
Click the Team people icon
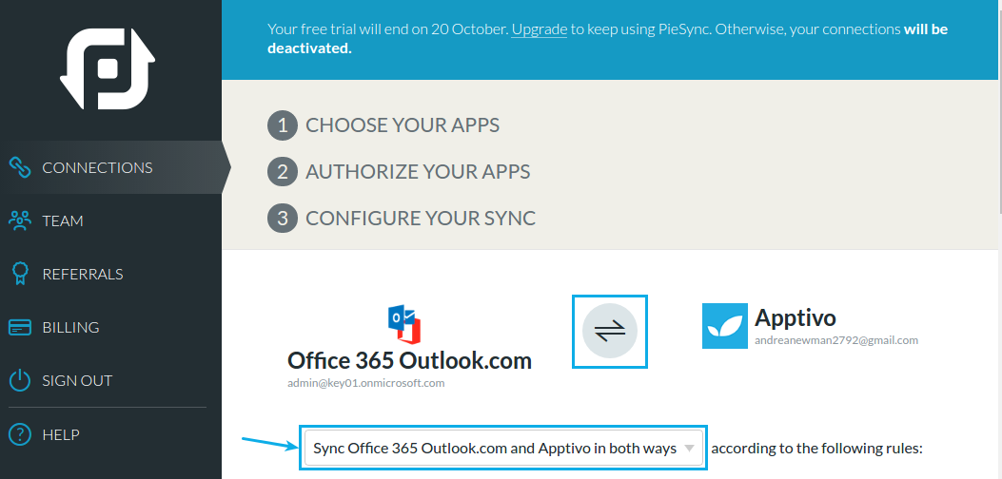20,221
